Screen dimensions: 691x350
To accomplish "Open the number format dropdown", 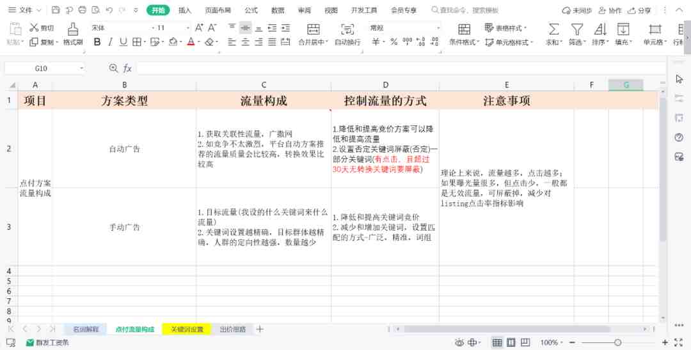I will 438,27.
